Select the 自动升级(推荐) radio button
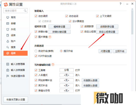Screen dimensions: 136x105 [36, 51]
